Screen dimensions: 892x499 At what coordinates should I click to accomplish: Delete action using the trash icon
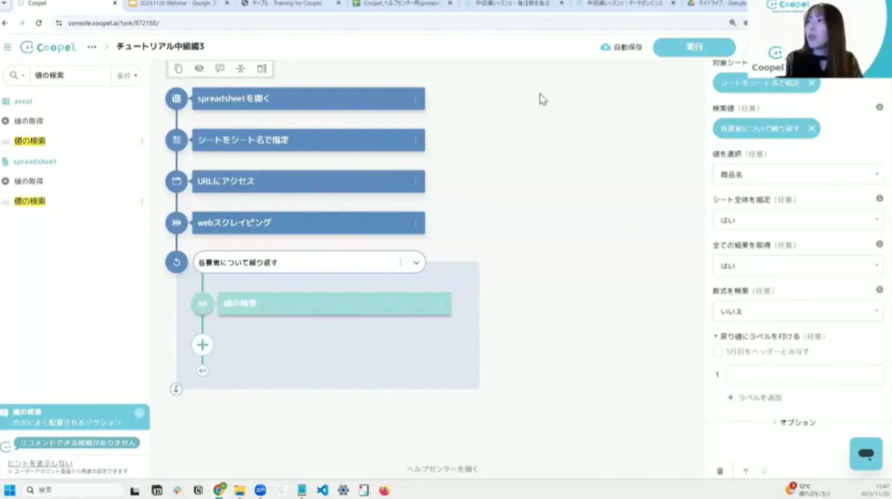[x=720, y=471]
